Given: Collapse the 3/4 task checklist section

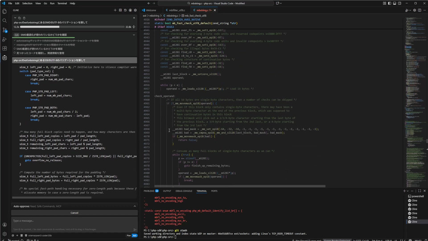Looking at the screenshot, I should [134, 34].
